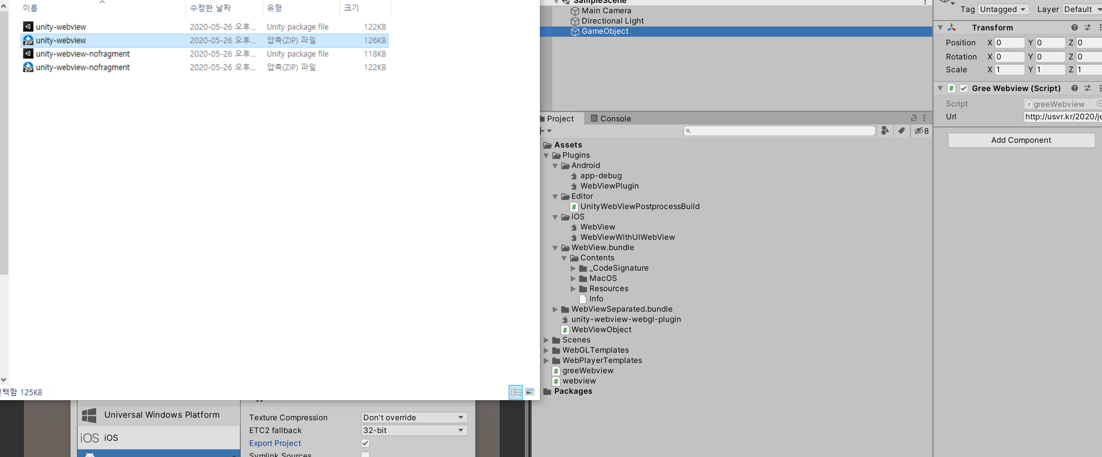Screen dimensions: 1102x457
Task: Click the greeWebview script icon in Project
Action: tap(556, 371)
